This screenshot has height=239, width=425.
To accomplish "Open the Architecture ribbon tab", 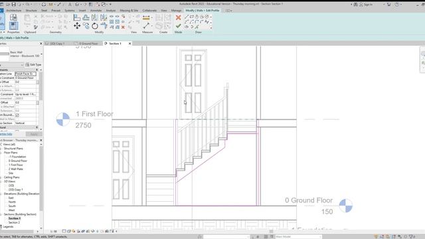I will coord(14,11).
